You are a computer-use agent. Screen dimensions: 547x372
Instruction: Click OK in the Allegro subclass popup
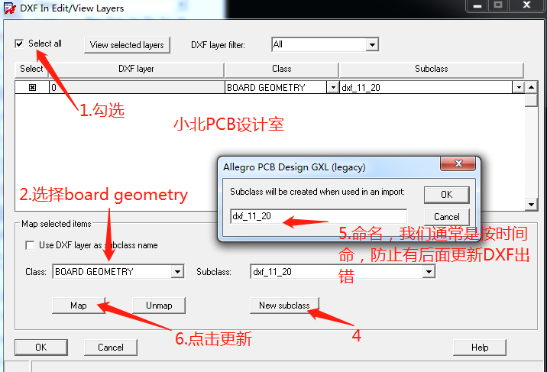tap(446, 195)
